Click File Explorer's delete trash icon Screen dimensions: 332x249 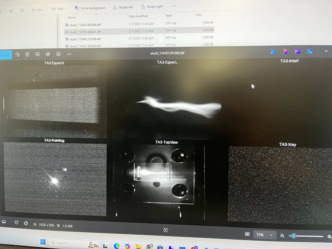[22, 11]
